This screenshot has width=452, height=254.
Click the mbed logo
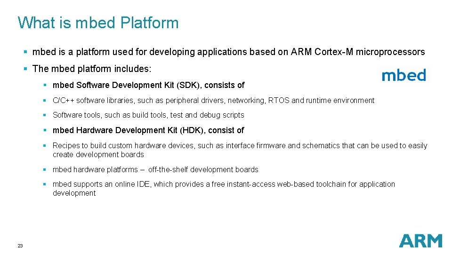pos(404,75)
